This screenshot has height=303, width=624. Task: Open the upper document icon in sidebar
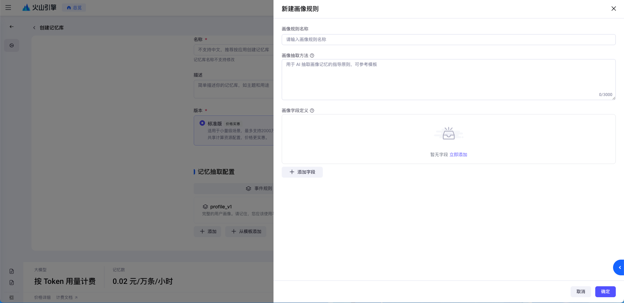click(12, 271)
